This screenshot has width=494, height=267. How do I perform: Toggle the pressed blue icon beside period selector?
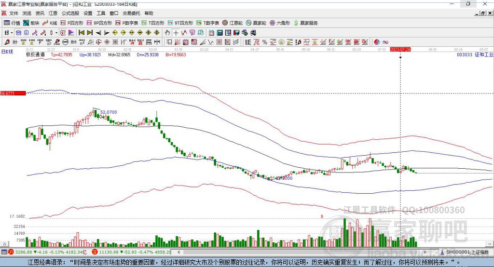point(18,33)
